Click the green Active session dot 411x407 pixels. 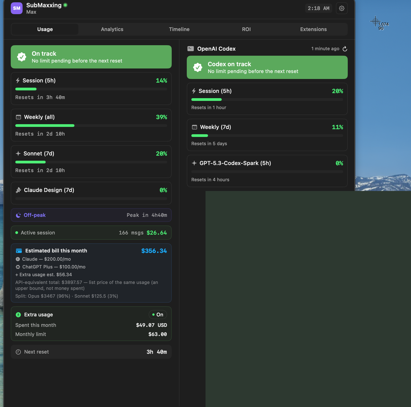[17, 232]
